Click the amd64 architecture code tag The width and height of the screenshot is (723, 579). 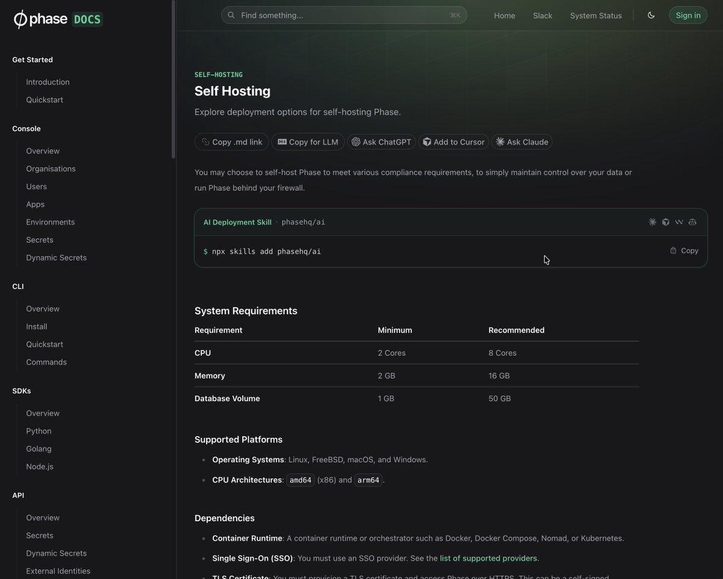300,480
